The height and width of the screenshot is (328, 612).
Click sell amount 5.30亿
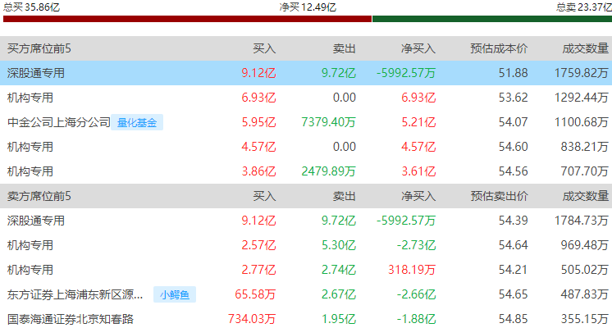click(x=338, y=245)
